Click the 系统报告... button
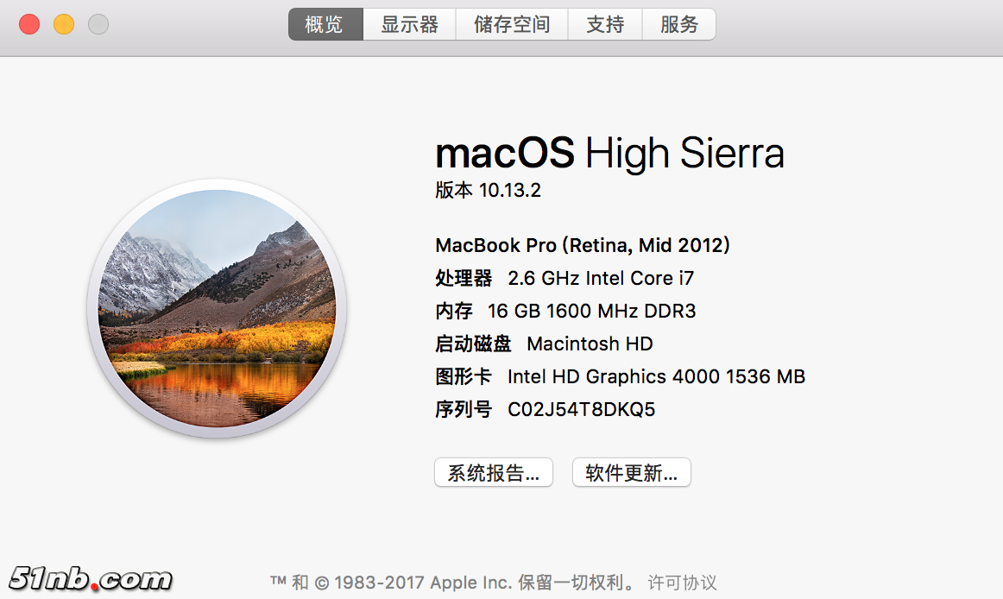 pyautogui.click(x=493, y=473)
